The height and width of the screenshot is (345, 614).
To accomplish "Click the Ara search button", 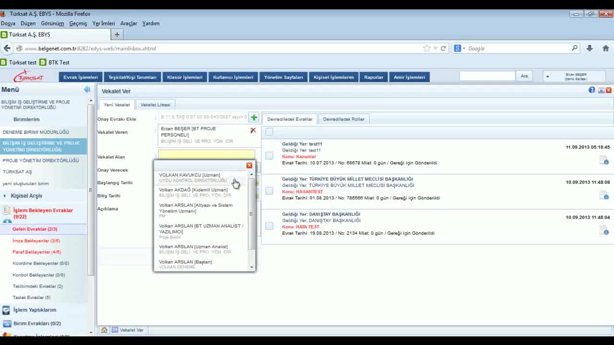I will pos(524,76).
